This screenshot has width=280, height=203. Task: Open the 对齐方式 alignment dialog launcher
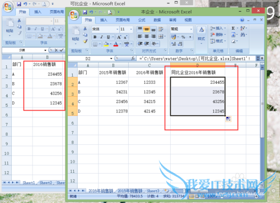[165, 50]
